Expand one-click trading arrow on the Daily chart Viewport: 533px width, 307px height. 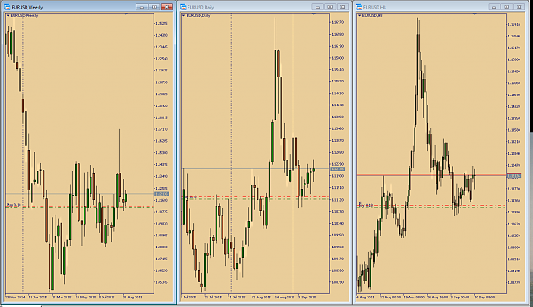184,15
